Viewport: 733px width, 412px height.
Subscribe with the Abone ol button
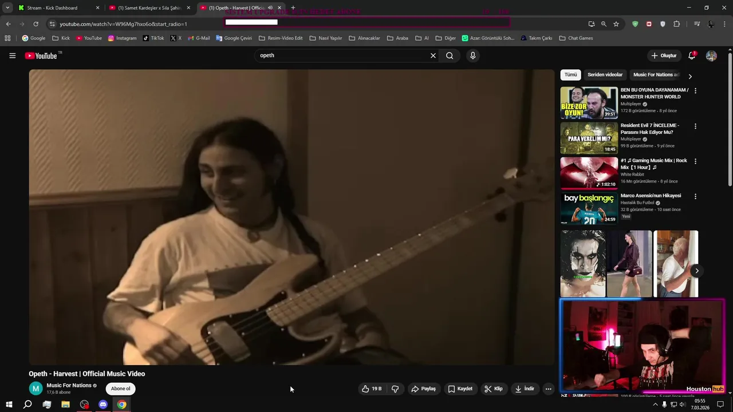tap(120, 389)
